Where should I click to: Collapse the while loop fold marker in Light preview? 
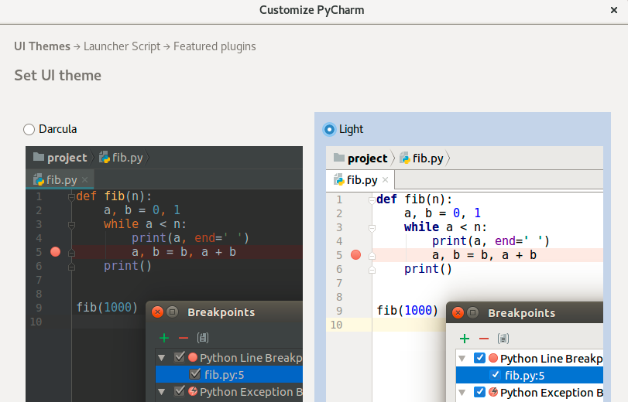(372, 228)
